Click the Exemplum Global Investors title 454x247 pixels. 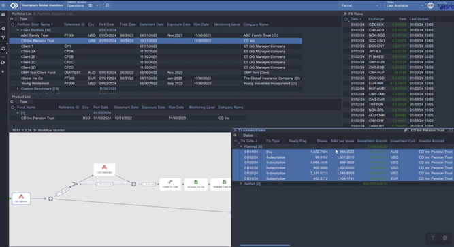(42, 5)
